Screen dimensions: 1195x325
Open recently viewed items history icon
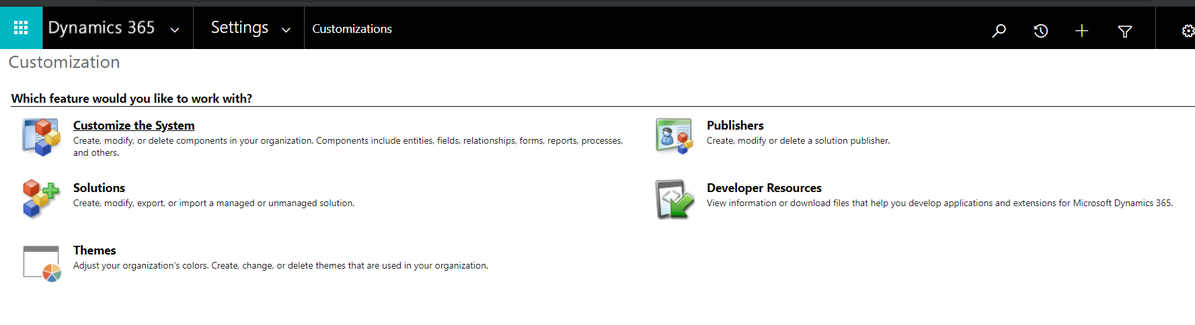click(1040, 30)
